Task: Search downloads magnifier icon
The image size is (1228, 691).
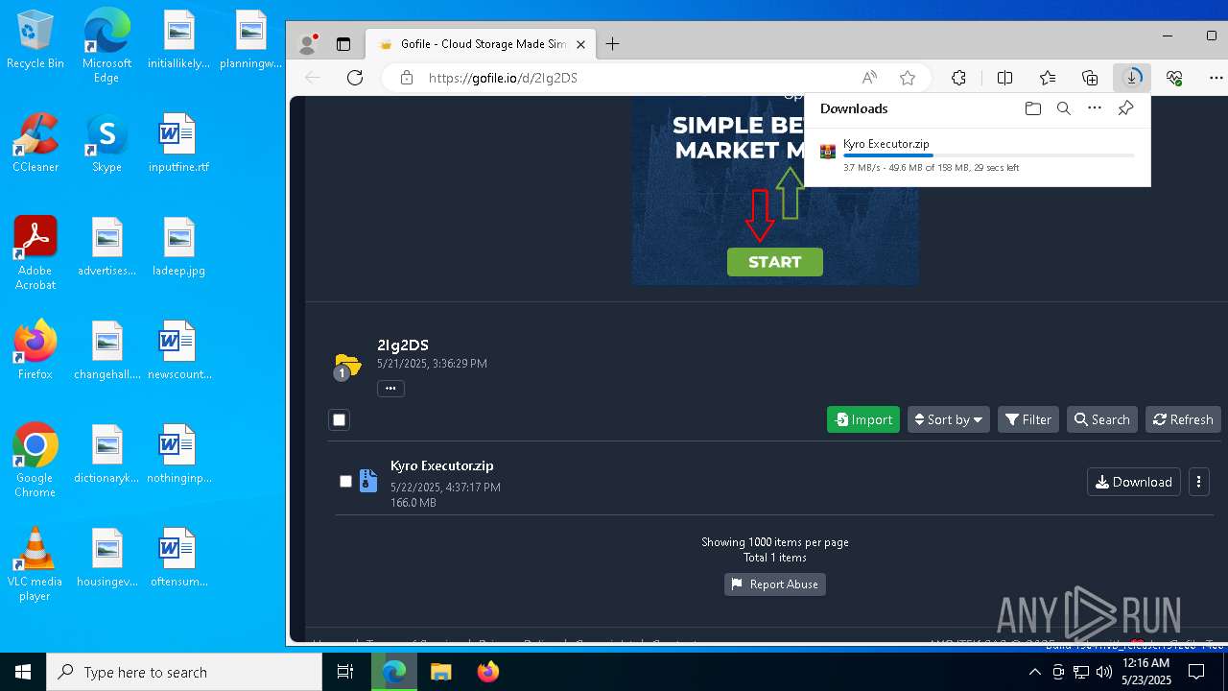Action: click(1064, 108)
